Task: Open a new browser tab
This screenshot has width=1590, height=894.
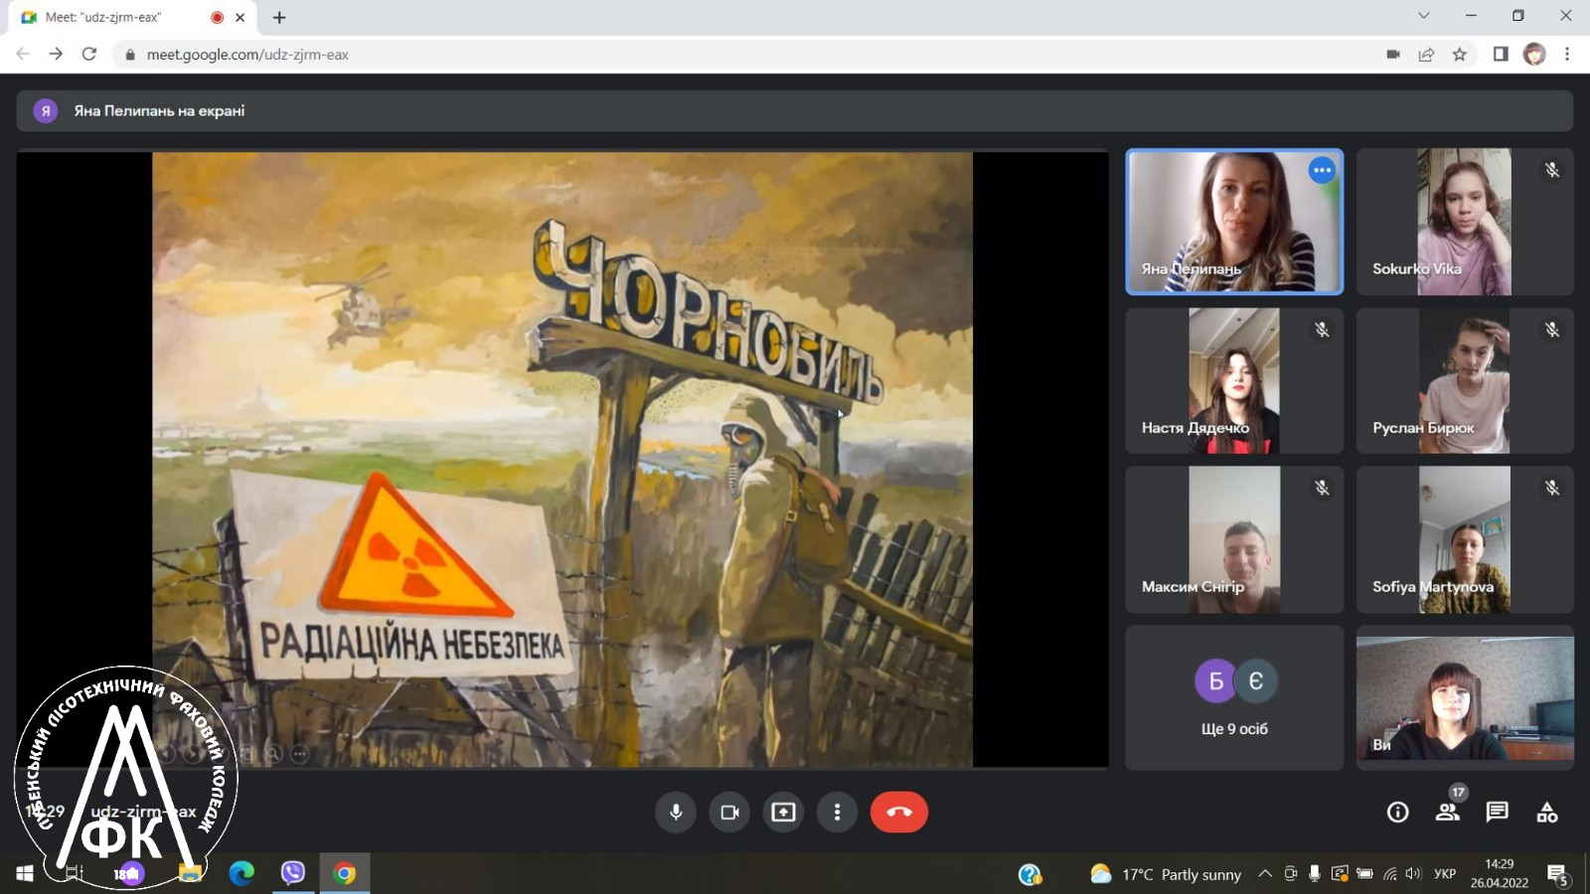Action: [279, 18]
